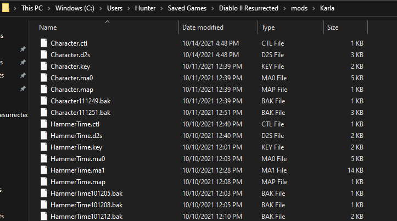Open the chevron dropdown after Users
The width and height of the screenshot is (397, 221).
pos(128,8)
